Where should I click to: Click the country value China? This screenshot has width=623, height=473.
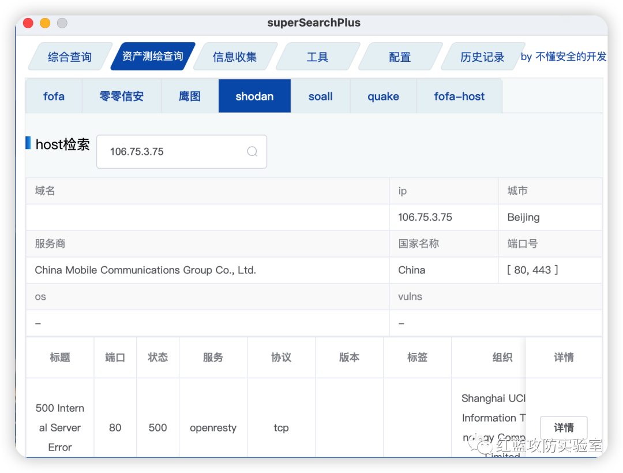(x=412, y=270)
